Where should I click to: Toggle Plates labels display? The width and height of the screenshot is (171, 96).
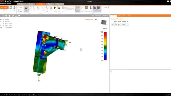(30, 9)
